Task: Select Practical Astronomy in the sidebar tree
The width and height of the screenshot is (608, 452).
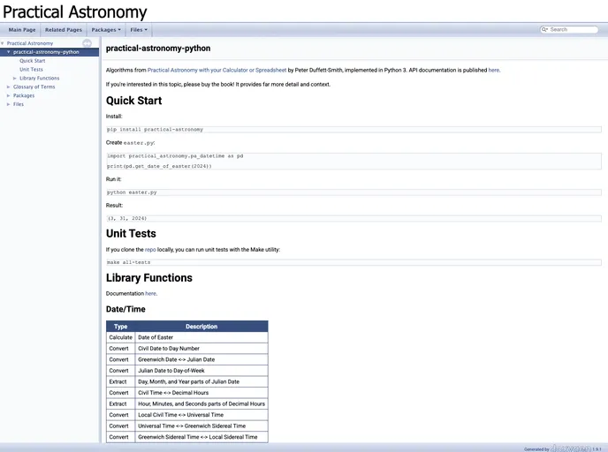Action: 30,43
